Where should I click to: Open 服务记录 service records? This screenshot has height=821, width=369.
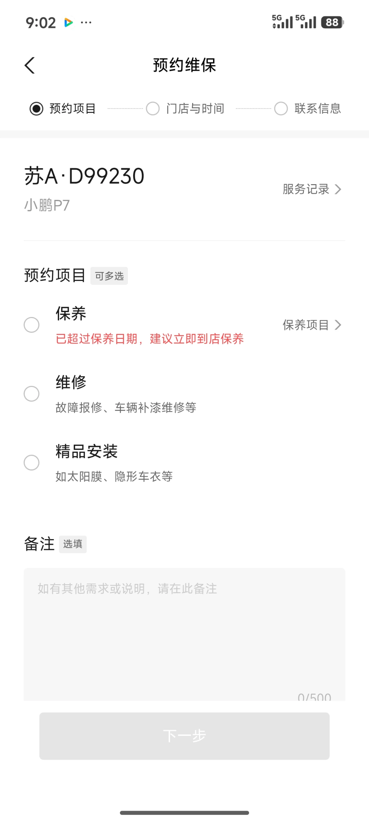[x=306, y=189]
